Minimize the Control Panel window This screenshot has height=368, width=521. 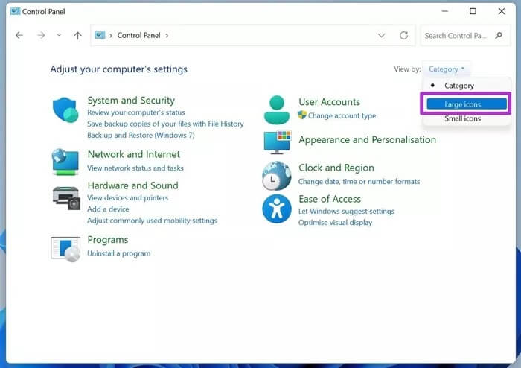click(445, 11)
